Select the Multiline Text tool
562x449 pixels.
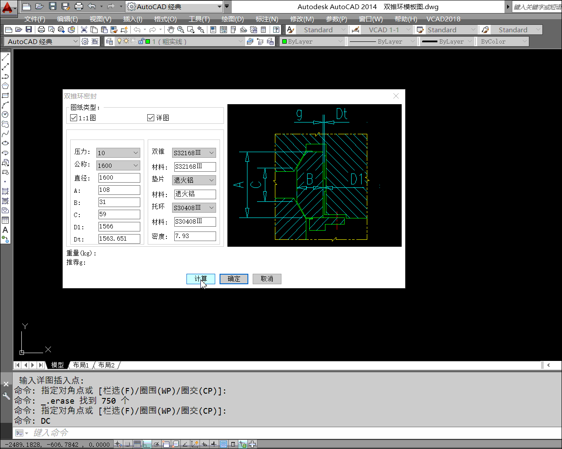click(5, 230)
